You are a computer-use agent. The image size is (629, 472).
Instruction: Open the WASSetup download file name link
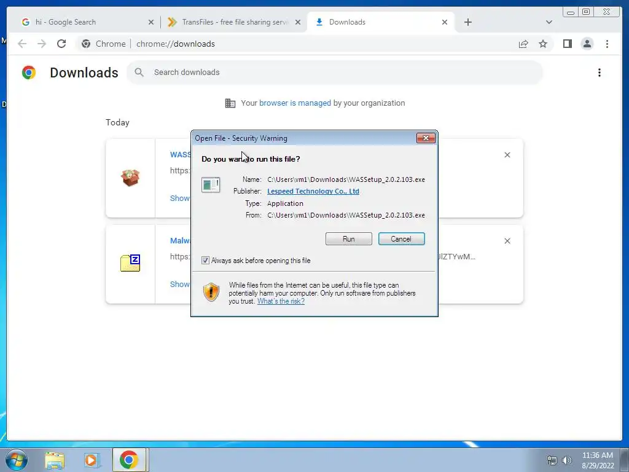(x=180, y=155)
